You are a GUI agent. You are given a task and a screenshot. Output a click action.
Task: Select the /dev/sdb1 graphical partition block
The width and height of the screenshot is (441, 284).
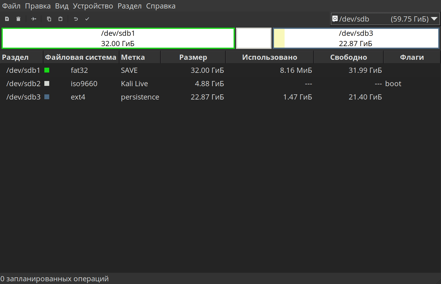(x=118, y=38)
